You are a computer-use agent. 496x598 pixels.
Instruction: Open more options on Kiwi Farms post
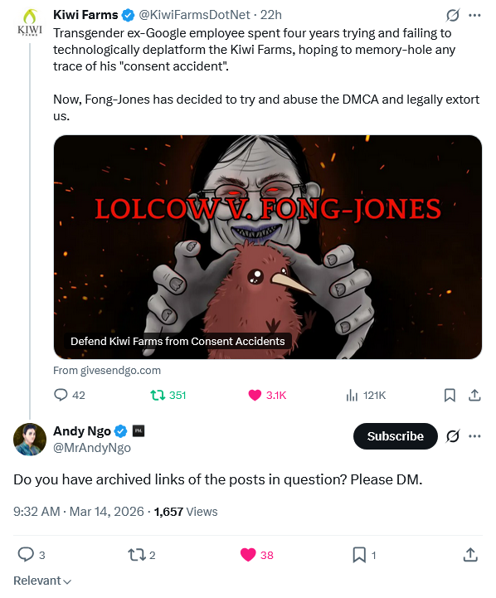[474, 15]
